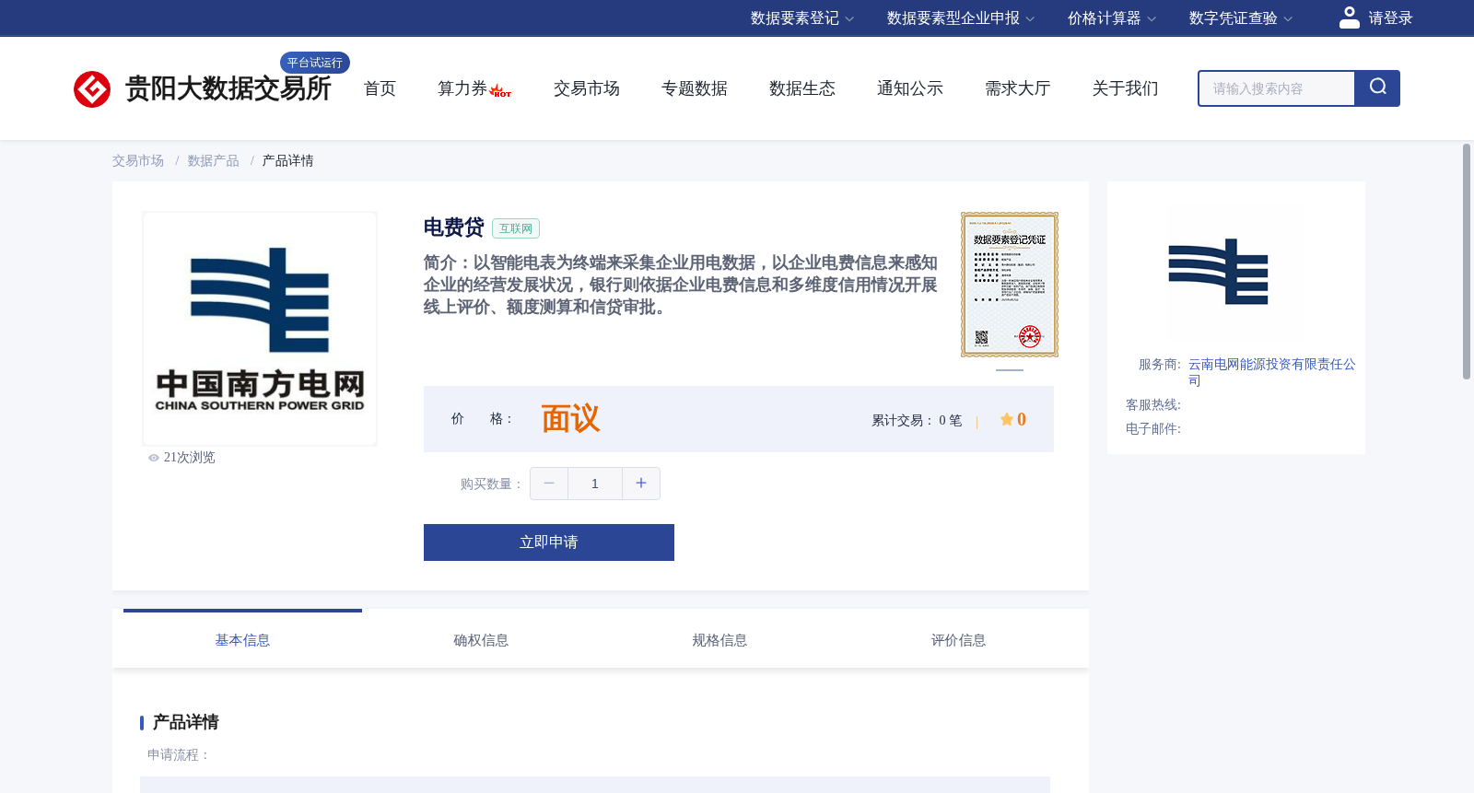1474x793 pixels.
Task: Click the page vertical scrollbar
Action: click(x=1467, y=262)
